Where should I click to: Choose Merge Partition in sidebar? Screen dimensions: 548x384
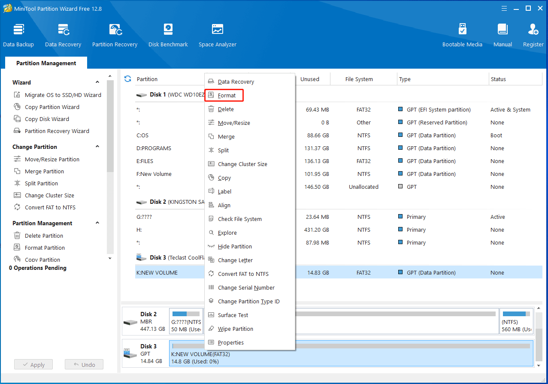(39, 171)
